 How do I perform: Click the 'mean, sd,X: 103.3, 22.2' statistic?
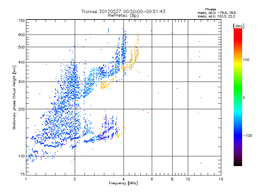216,16
